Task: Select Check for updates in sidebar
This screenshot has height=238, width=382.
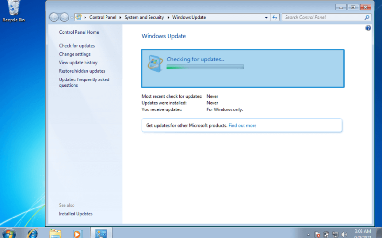Action: (x=77, y=46)
